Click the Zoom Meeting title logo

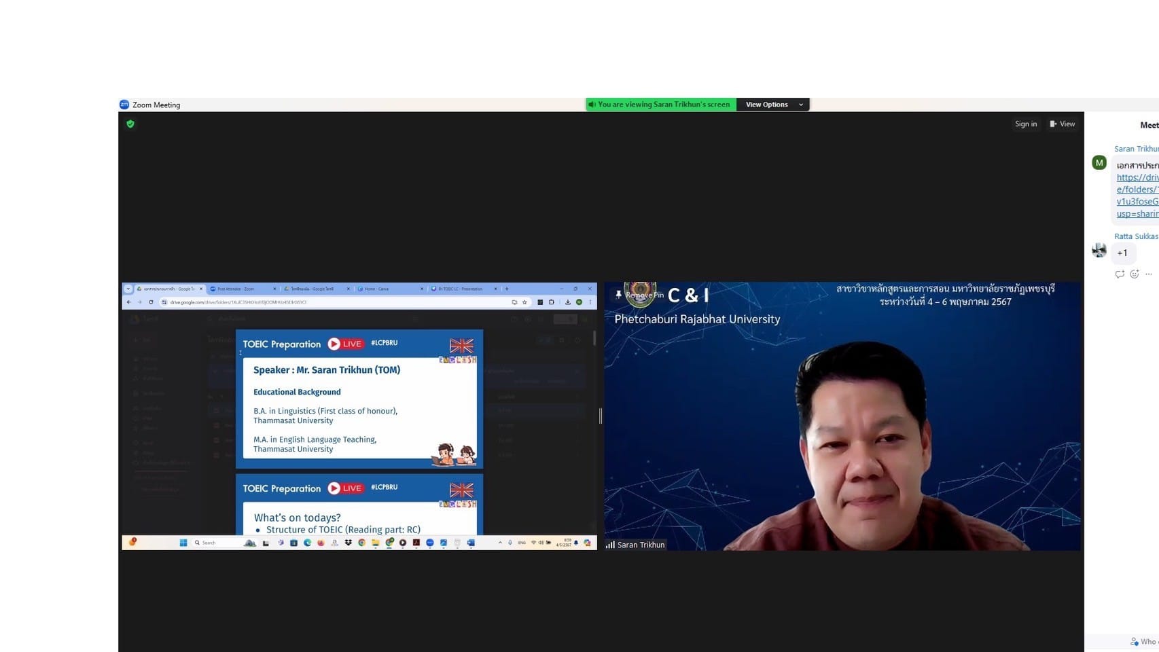pyautogui.click(x=124, y=105)
